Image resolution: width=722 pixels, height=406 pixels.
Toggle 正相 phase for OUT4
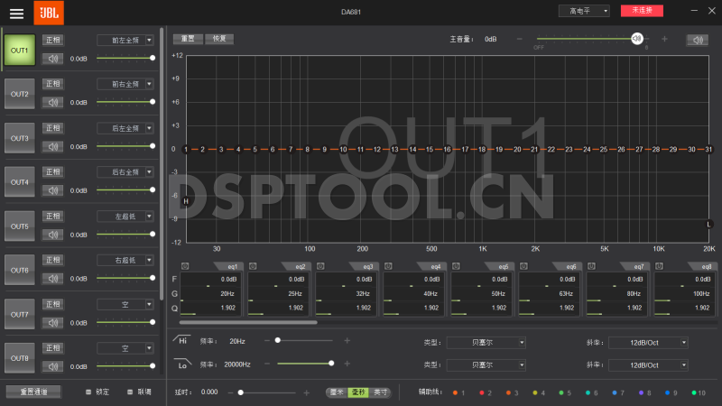[53, 171]
